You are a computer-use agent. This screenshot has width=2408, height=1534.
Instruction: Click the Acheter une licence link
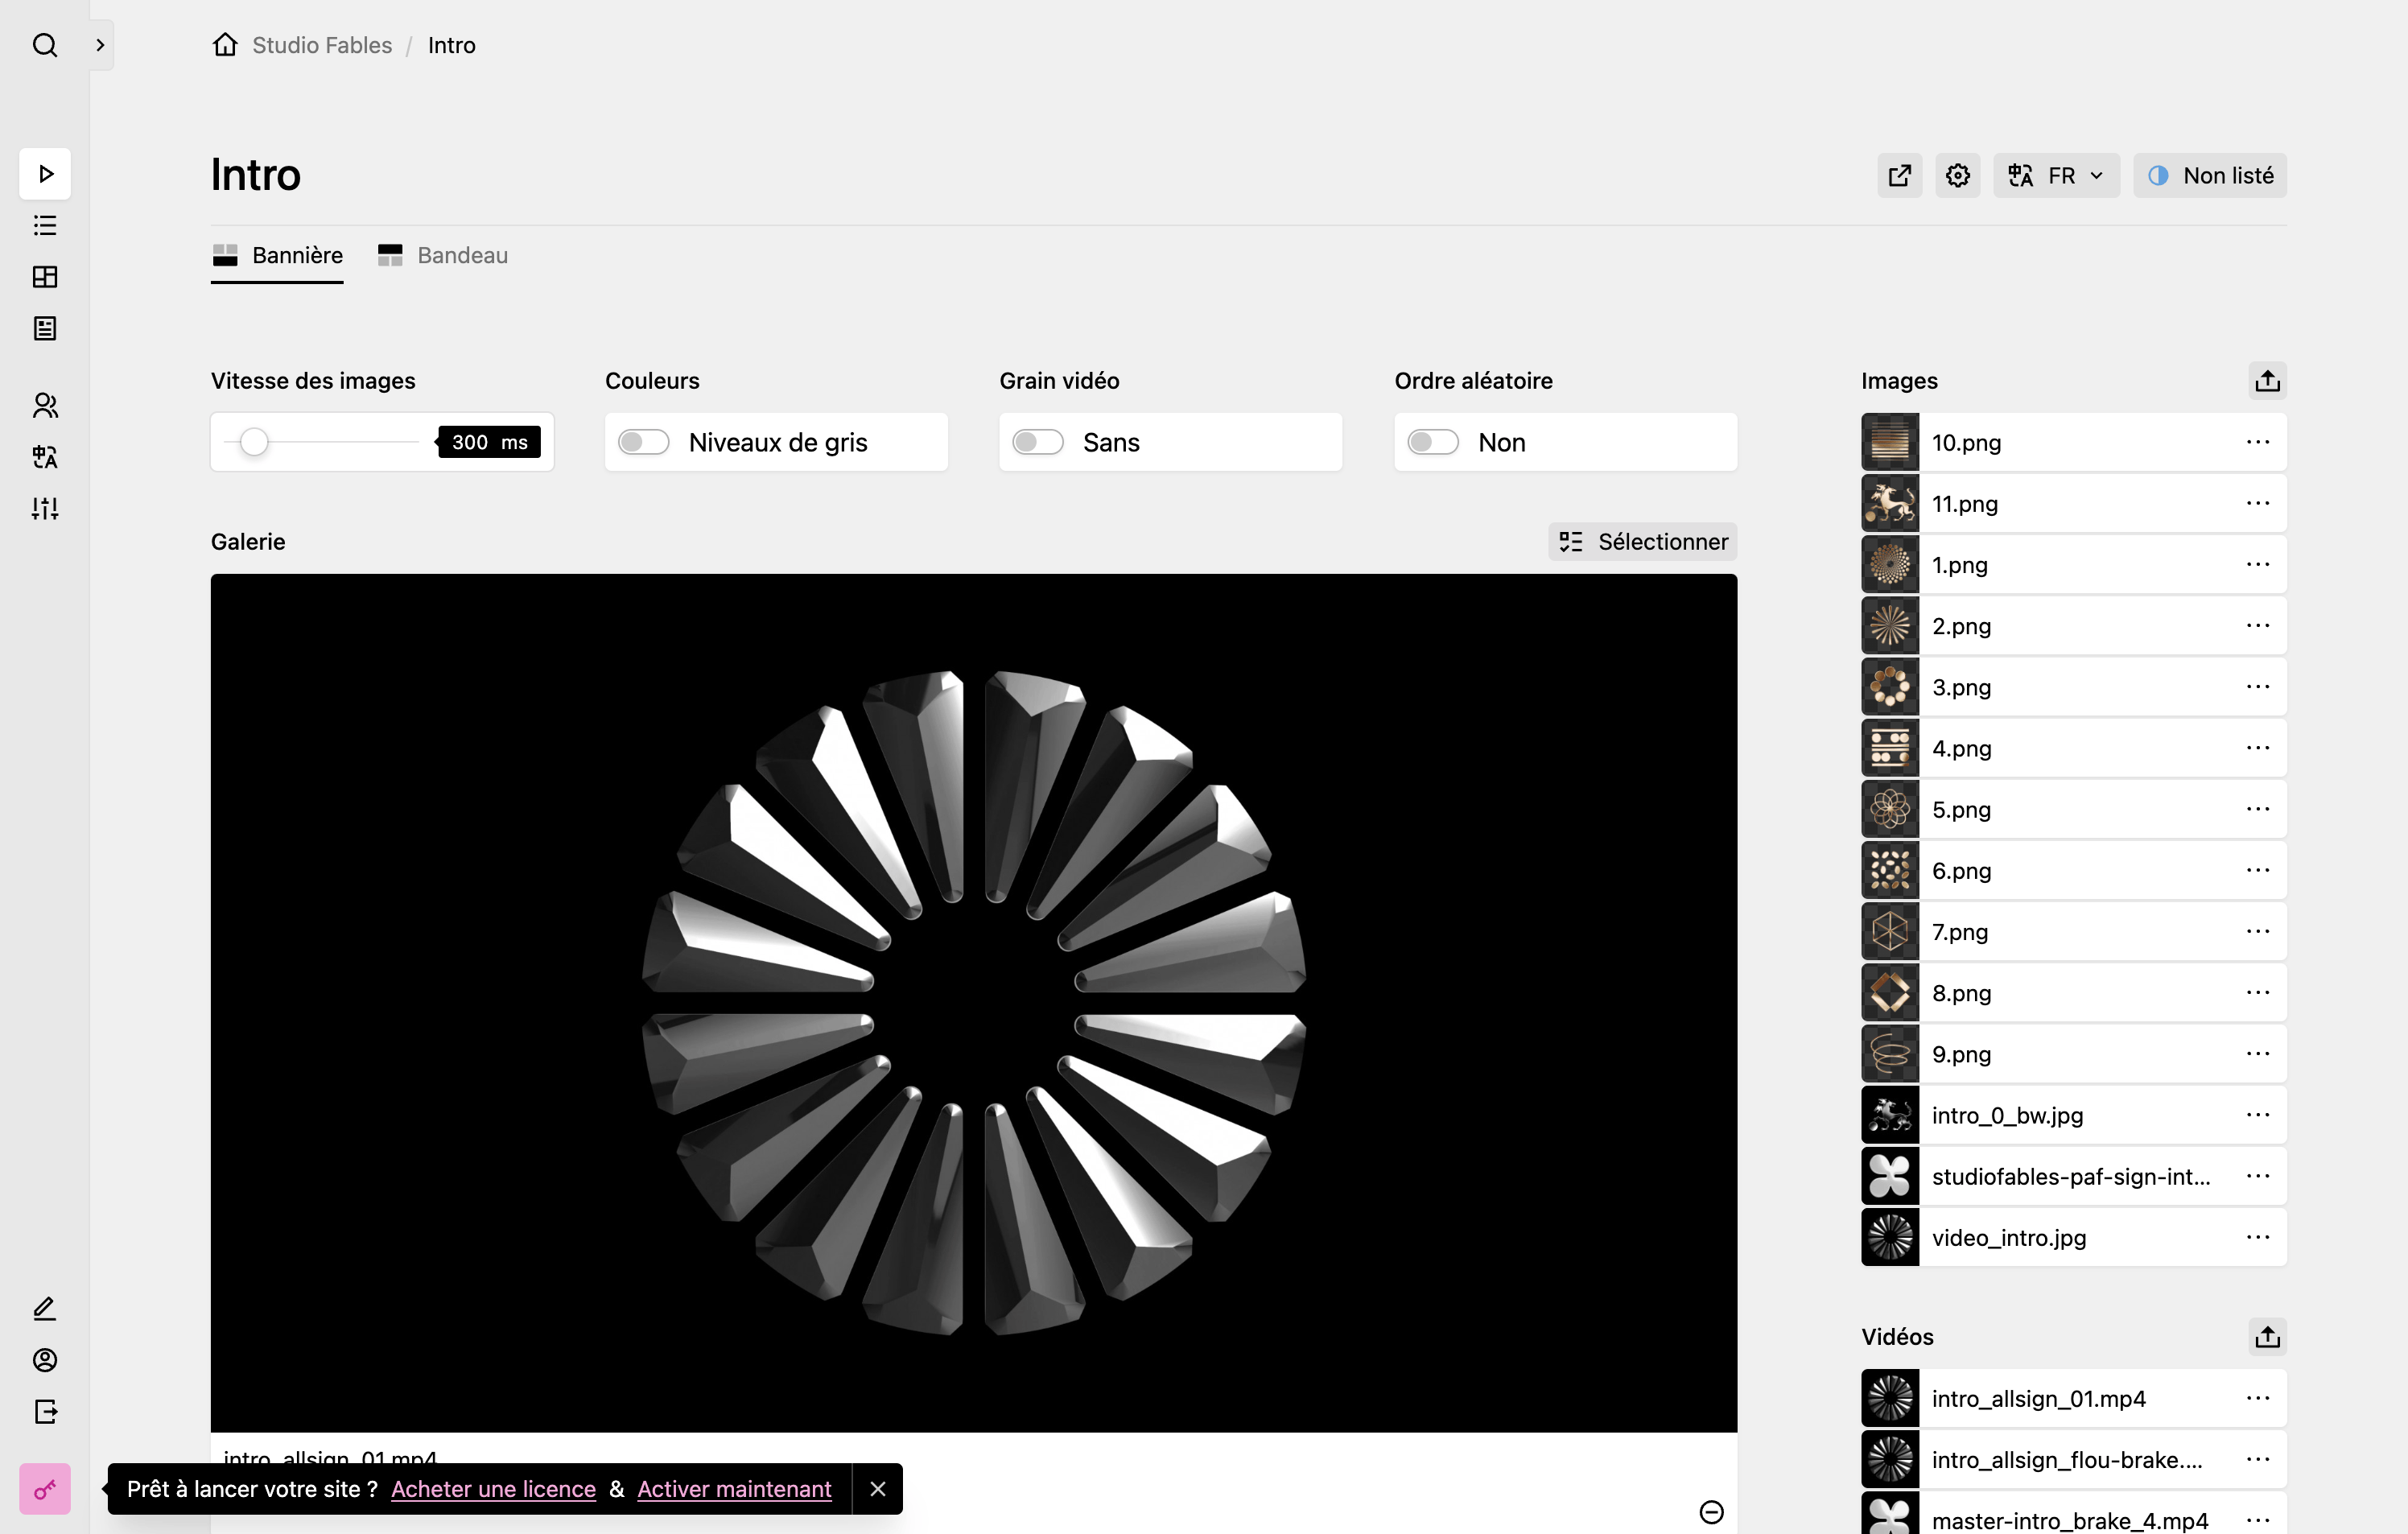click(493, 1489)
